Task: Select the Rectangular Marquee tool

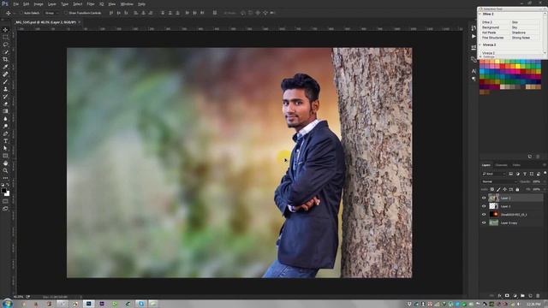Action: pyautogui.click(x=5, y=37)
